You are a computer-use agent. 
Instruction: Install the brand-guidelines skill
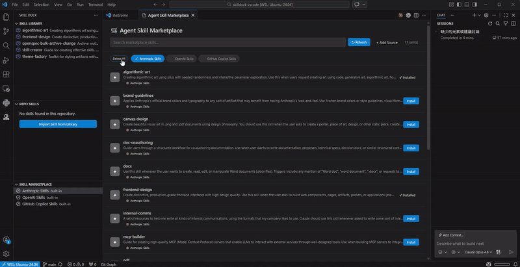click(x=411, y=101)
